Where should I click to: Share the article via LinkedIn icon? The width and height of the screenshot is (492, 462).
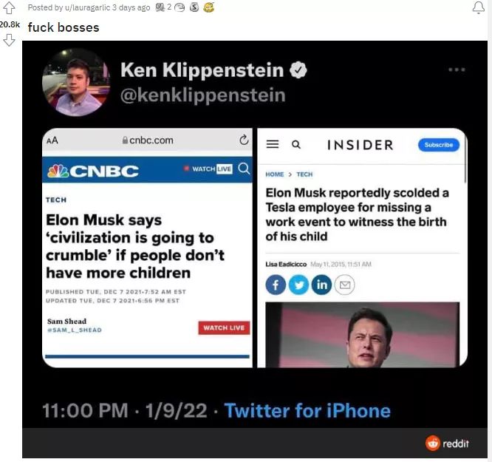pos(321,285)
